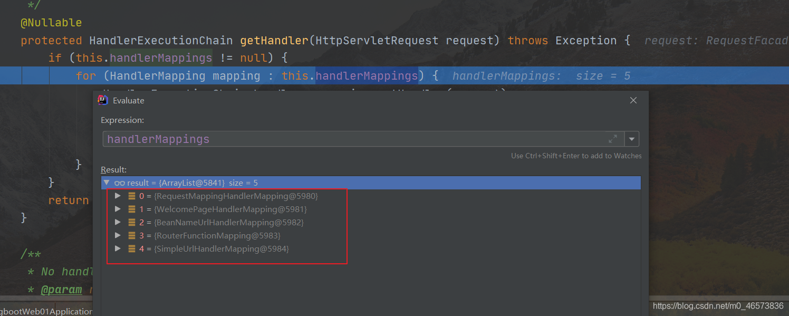Expand element 1 WelcomePageHandlerMapping
The height and width of the screenshot is (316, 789).
(x=118, y=209)
